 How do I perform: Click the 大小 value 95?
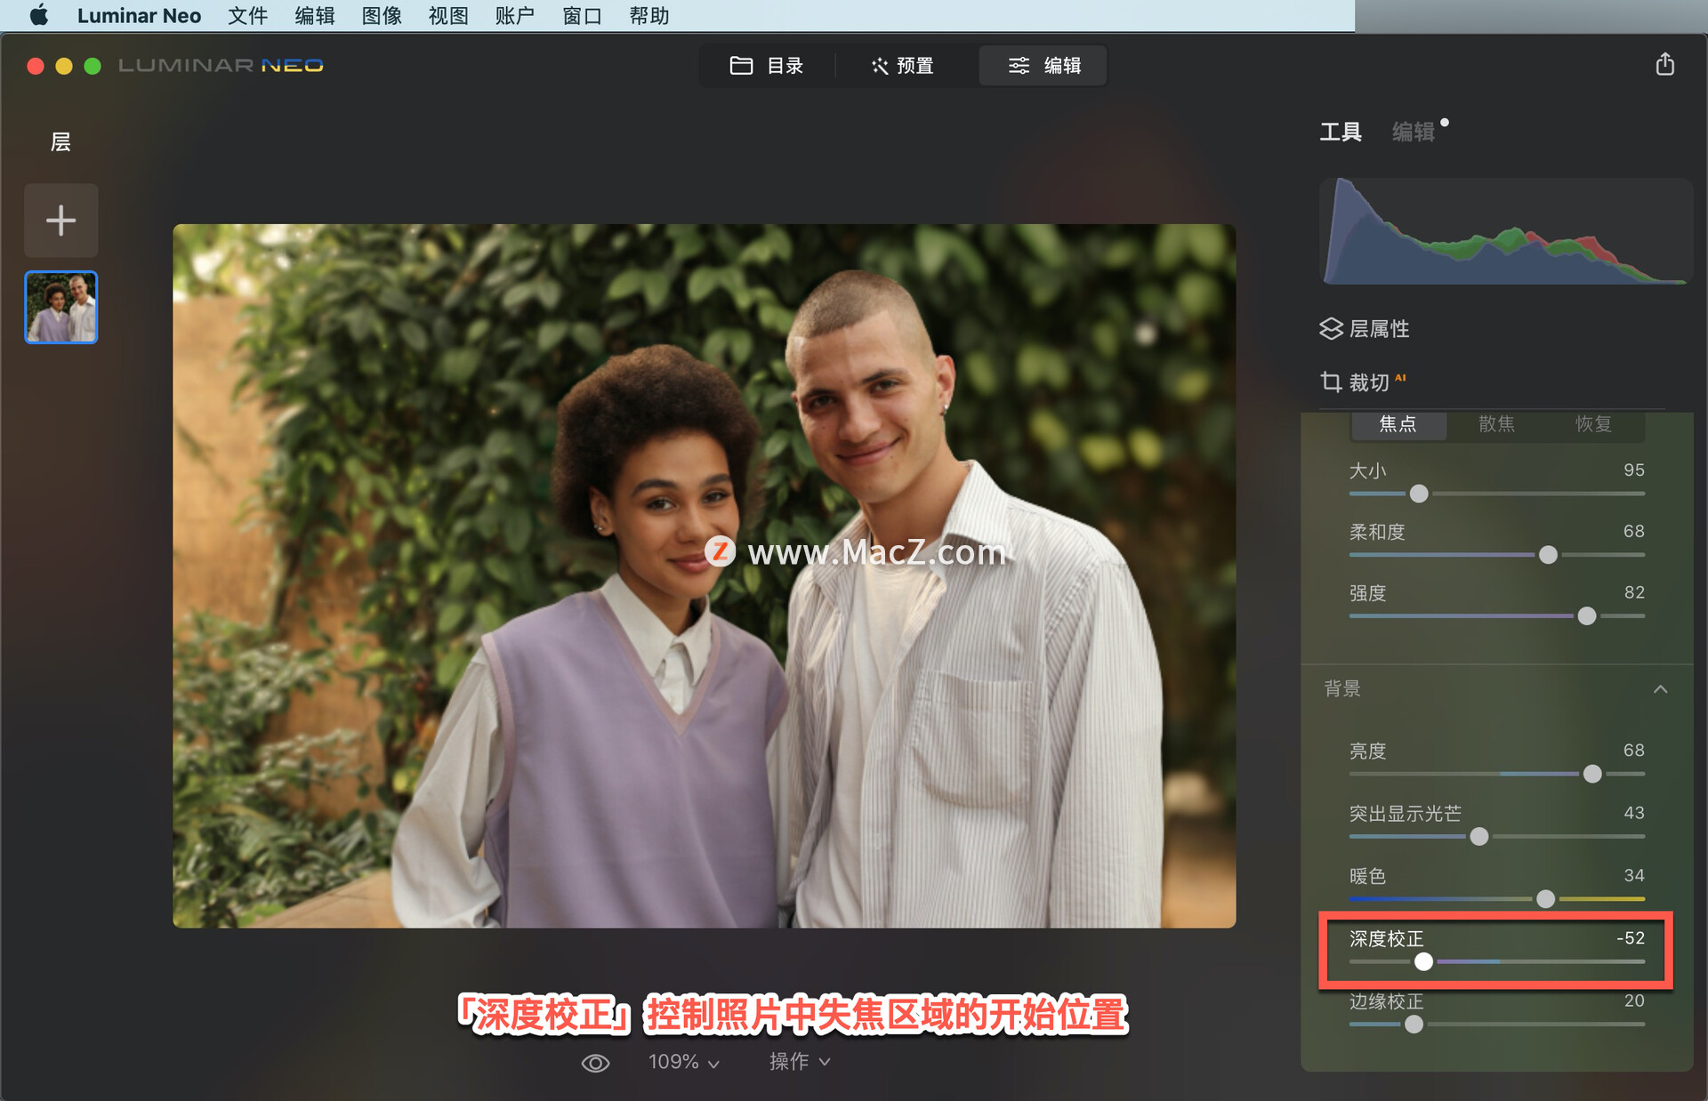click(1633, 470)
